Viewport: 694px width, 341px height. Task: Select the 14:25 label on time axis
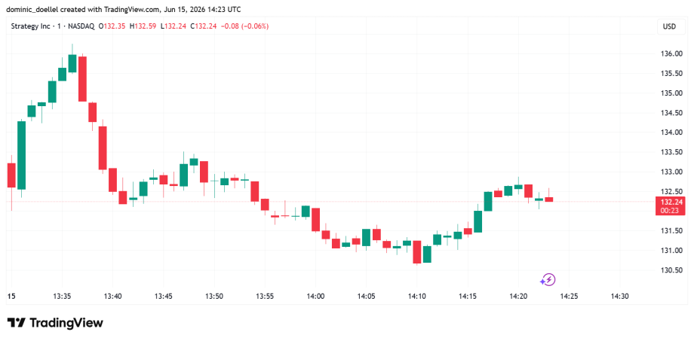[x=568, y=297]
